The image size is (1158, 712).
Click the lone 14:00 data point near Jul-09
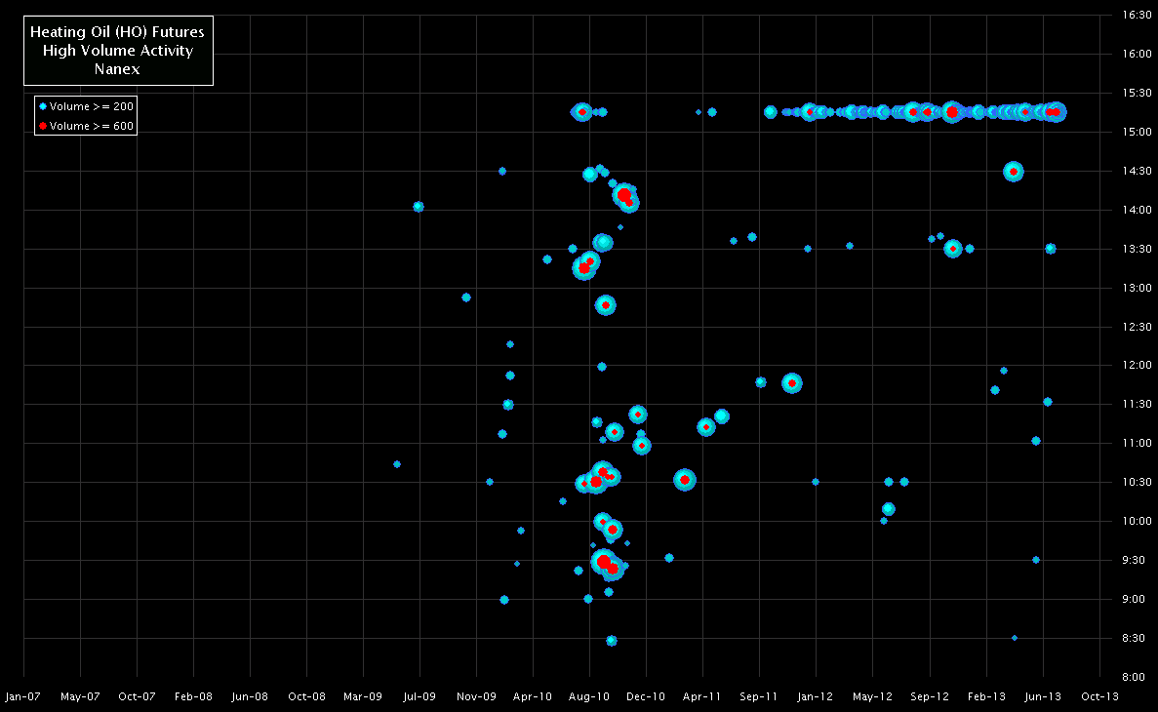pos(418,207)
